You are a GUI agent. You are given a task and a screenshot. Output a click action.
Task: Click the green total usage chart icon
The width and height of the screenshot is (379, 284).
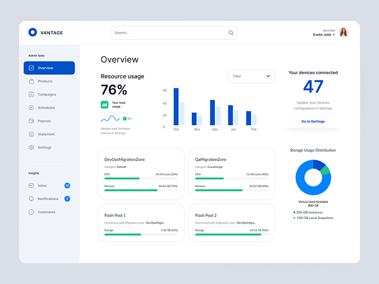(x=105, y=105)
